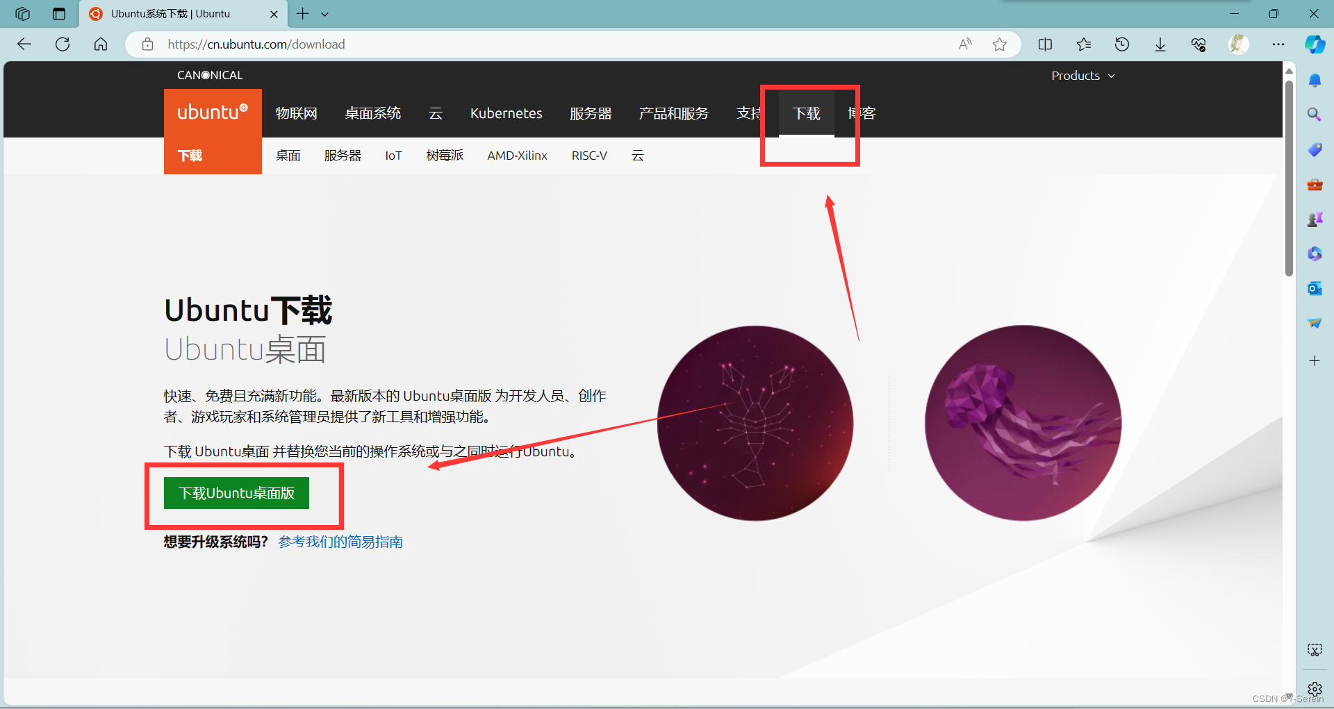Image resolution: width=1334 pixels, height=709 pixels.
Task: Select the IoT sub-navigation tab
Action: pyautogui.click(x=393, y=156)
